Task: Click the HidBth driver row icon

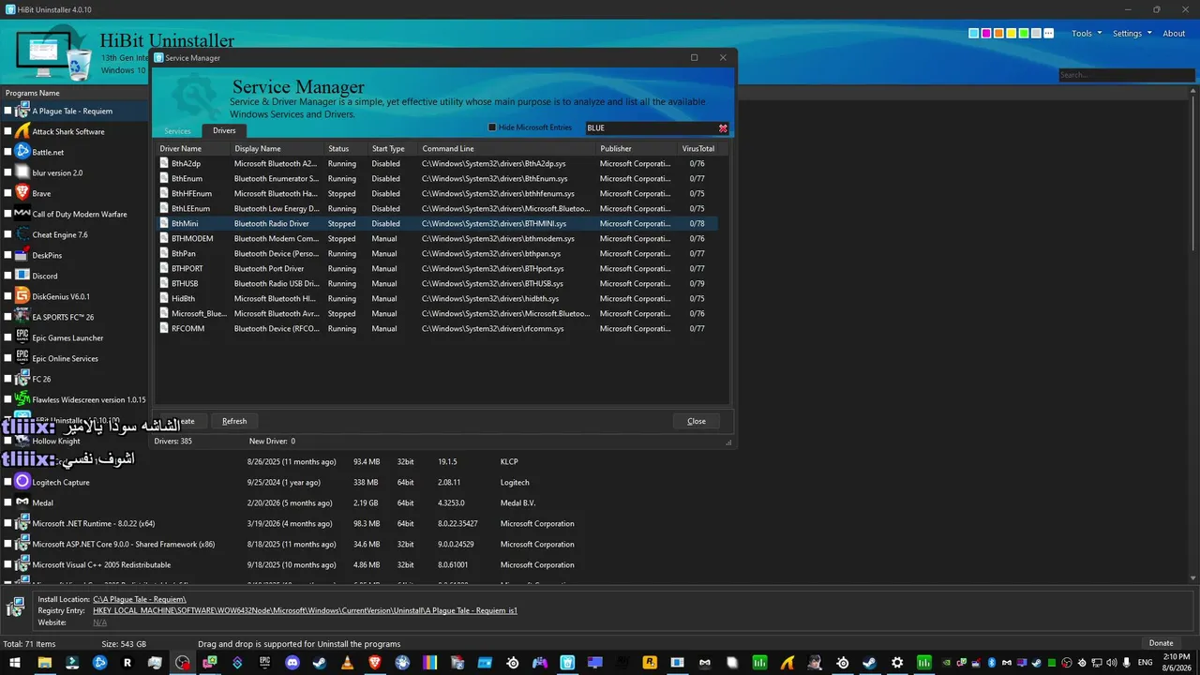Action: click(164, 298)
